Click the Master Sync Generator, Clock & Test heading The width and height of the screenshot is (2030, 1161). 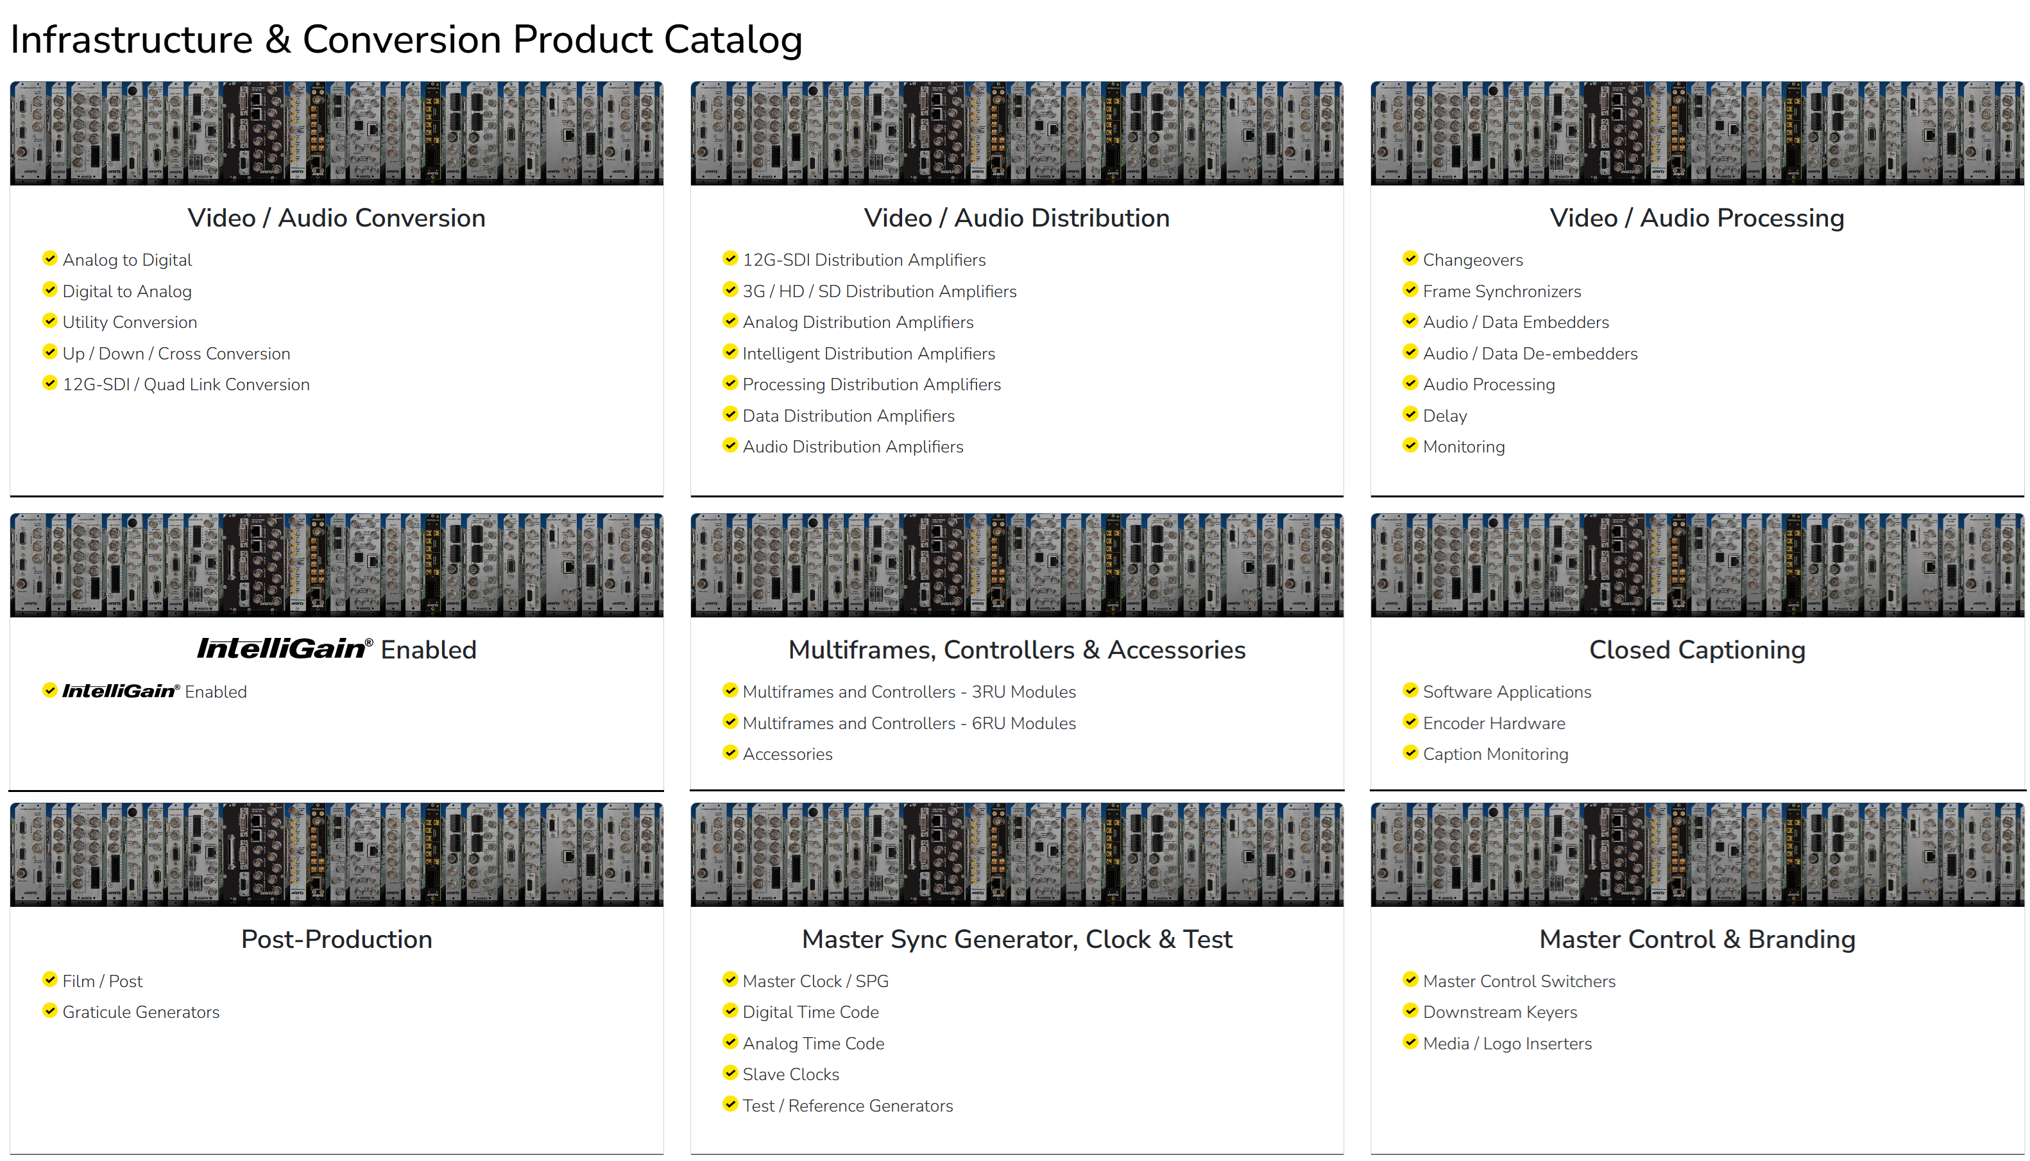pyautogui.click(x=1016, y=940)
